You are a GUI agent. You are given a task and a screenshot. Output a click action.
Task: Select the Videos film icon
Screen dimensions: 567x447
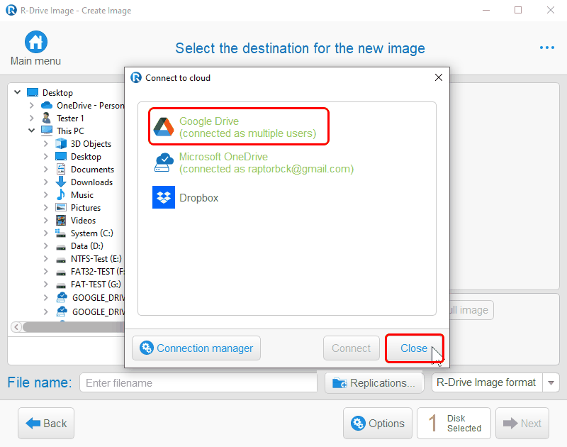[x=61, y=220]
